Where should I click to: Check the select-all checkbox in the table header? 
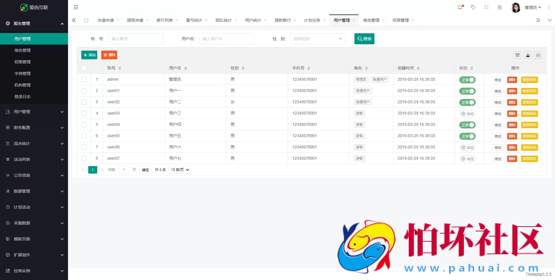pyautogui.click(x=84, y=68)
